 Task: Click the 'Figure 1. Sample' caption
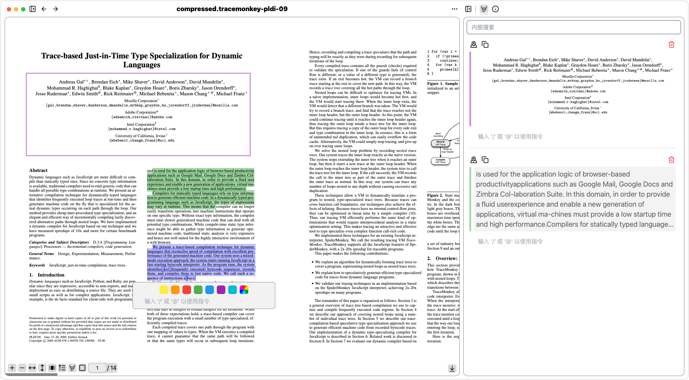point(443,84)
